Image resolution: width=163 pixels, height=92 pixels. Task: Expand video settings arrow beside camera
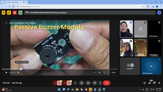point(65,83)
